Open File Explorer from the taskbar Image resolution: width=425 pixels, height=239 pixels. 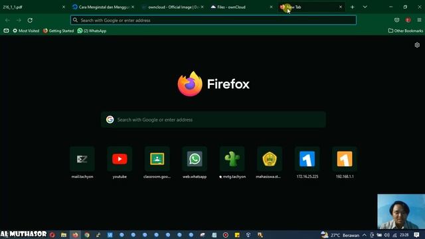click(64, 235)
